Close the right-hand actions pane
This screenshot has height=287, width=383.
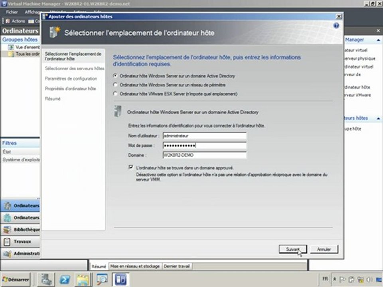click(x=378, y=31)
